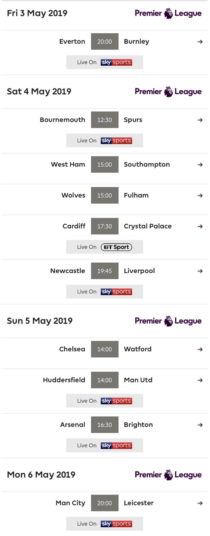Click Premier League logo for Sat 4 May
Image resolution: width=210 pixels, height=536 pixels.
coord(168,92)
